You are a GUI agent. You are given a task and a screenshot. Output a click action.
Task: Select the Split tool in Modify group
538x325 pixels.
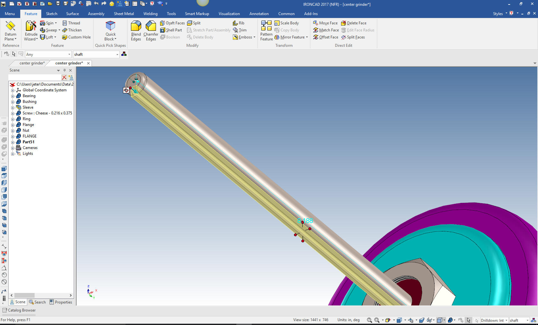[194, 23]
